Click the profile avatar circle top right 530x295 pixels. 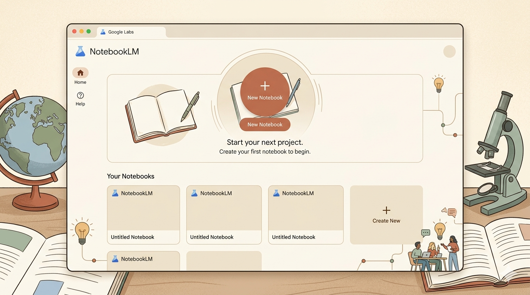point(449,51)
